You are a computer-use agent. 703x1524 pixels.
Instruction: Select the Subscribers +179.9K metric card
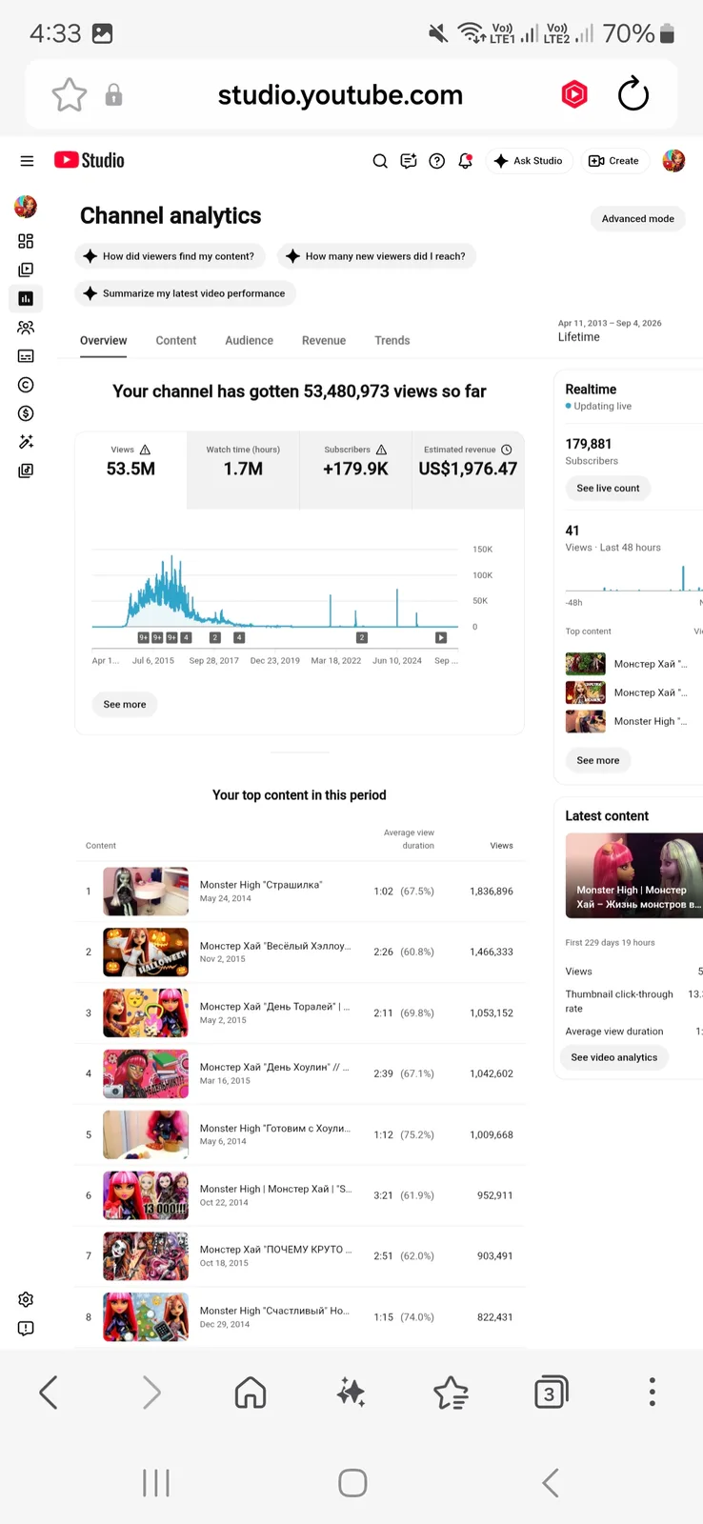pyautogui.click(x=355, y=471)
